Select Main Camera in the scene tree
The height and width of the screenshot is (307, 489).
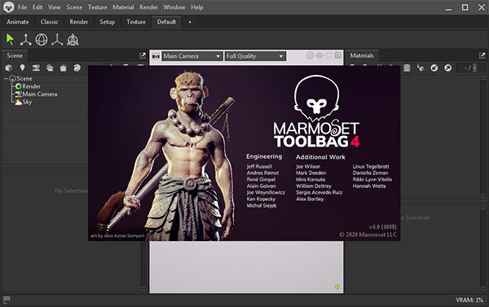tap(36, 94)
